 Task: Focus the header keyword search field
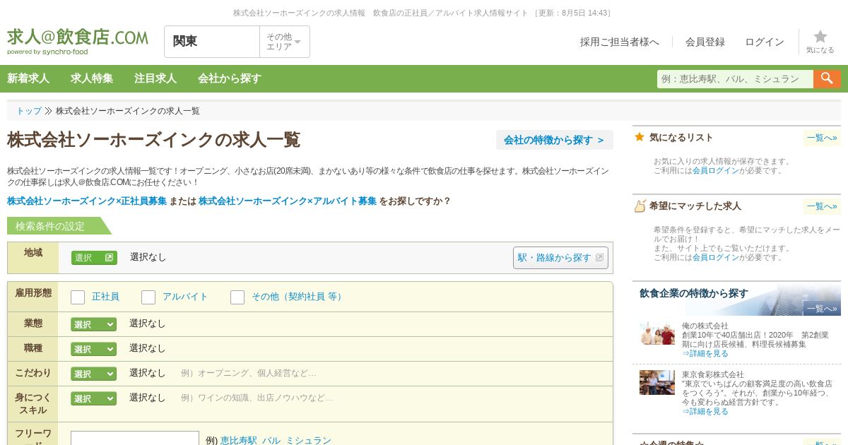(x=735, y=78)
